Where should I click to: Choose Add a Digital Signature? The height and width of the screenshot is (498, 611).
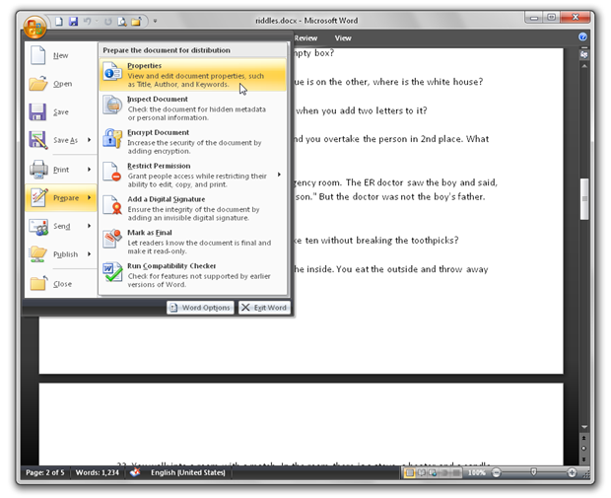pos(193,208)
